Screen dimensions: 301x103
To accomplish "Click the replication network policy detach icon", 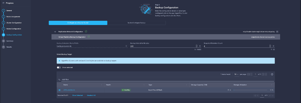I will point(277,32).
